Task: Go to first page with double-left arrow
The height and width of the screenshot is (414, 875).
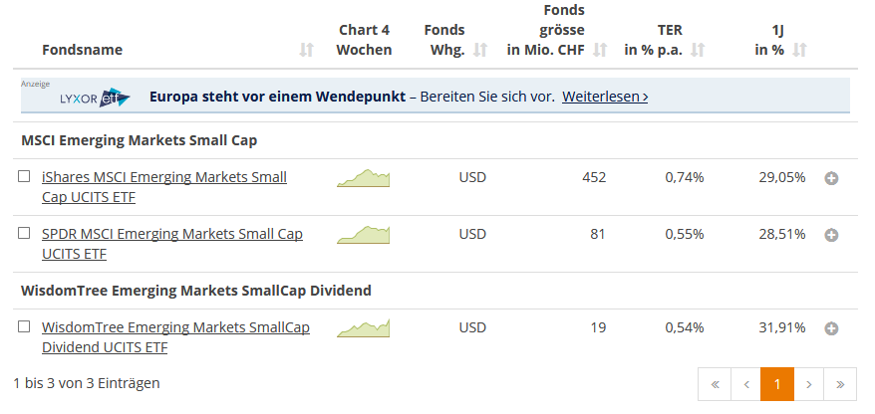Action: tap(715, 384)
